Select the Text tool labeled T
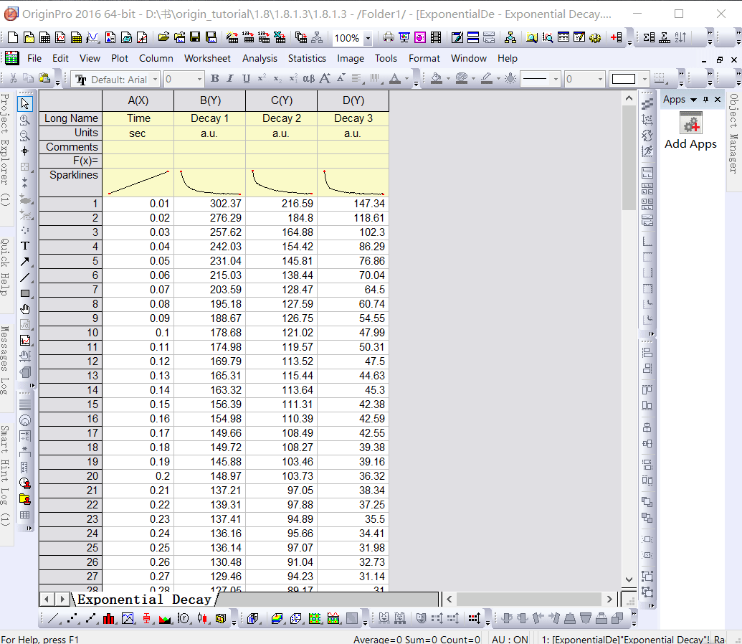The image size is (742, 644). tap(25, 246)
